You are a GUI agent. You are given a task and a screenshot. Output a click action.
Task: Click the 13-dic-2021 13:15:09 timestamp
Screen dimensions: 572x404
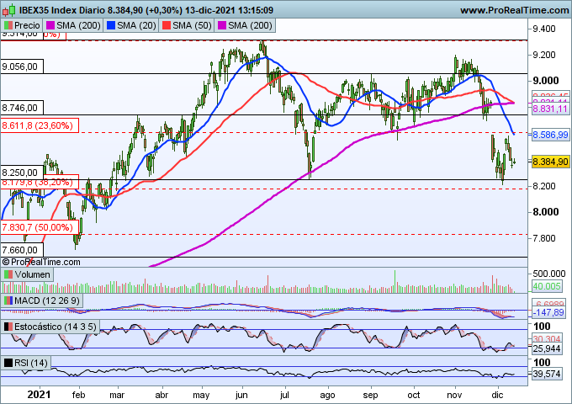coord(229,10)
